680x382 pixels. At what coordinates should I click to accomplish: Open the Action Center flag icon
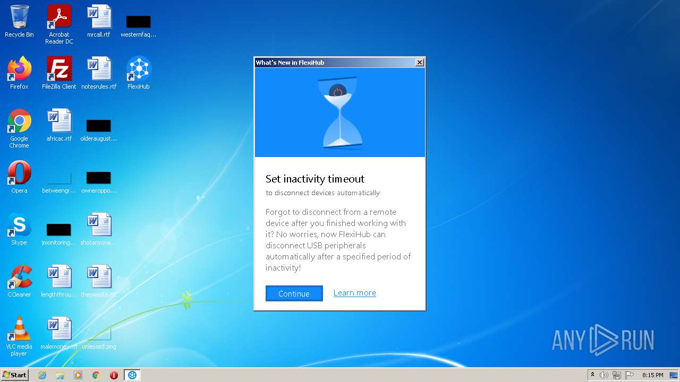(x=630, y=375)
